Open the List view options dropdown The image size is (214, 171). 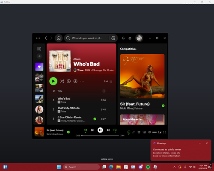(108, 81)
